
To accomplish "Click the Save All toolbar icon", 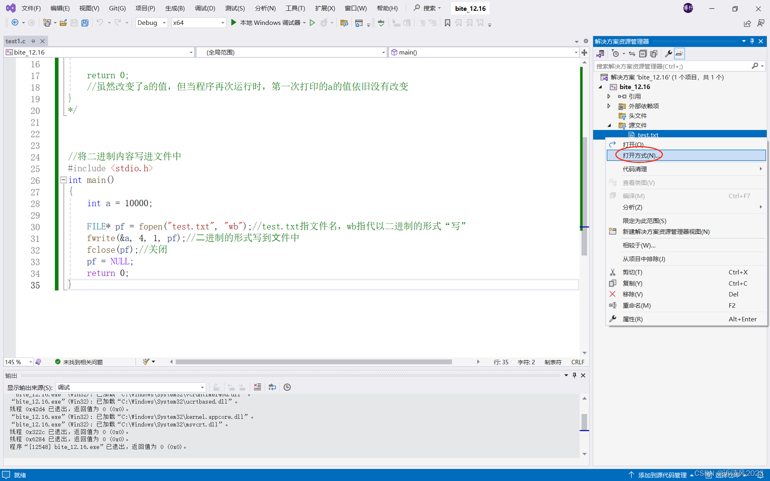I will (x=85, y=23).
